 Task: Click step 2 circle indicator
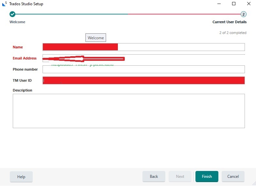244,14
